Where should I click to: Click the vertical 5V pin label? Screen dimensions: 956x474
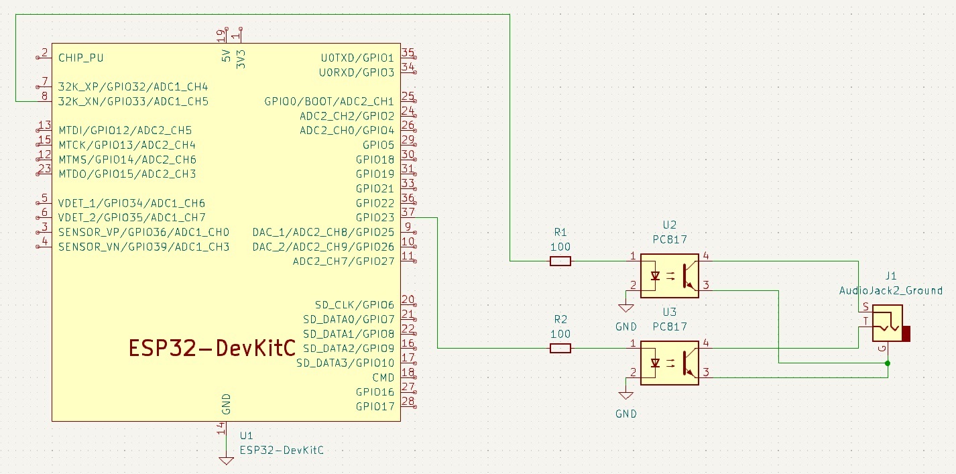[x=227, y=56]
